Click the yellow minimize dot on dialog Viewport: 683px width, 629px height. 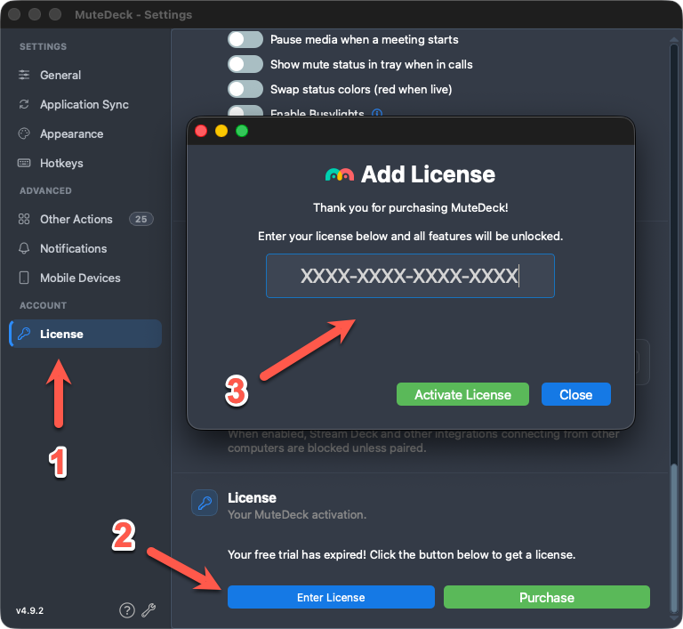click(x=221, y=131)
